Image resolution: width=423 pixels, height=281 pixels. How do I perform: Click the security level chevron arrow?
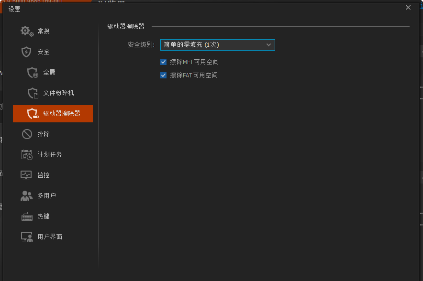(268, 44)
